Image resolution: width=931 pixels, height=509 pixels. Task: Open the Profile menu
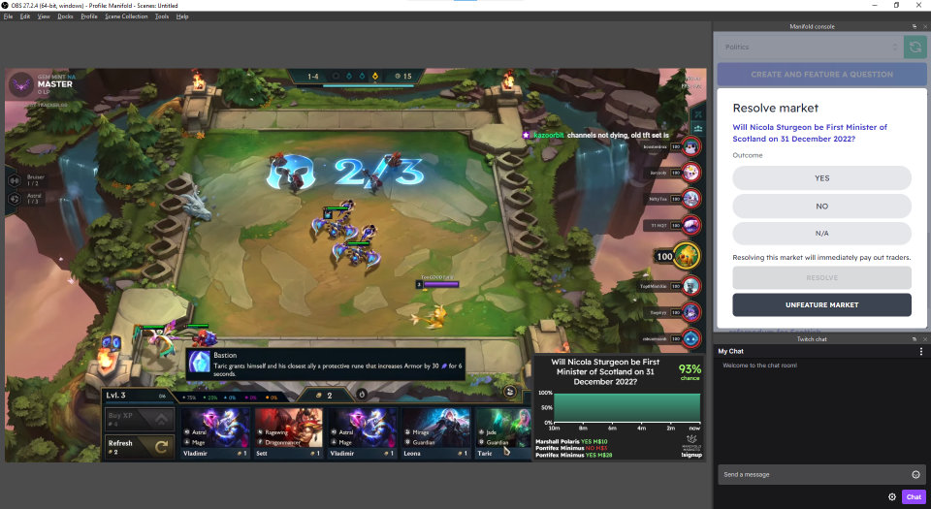click(x=89, y=16)
